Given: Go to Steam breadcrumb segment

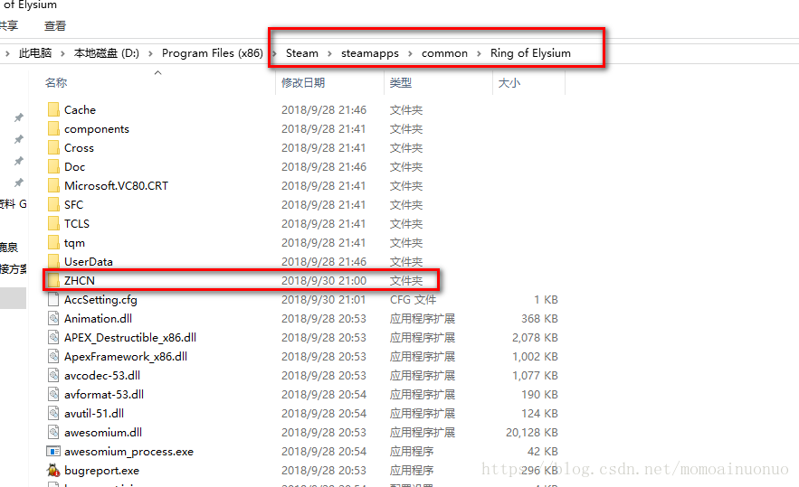Looking at the screenshot, I should [x=301, y=53].
